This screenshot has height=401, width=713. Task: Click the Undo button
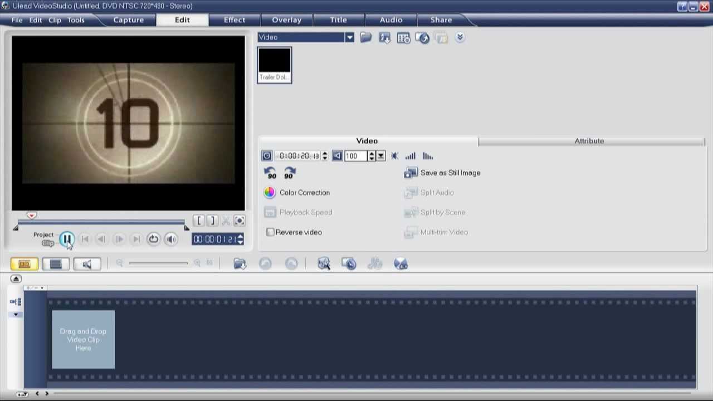tap(265, 264)
